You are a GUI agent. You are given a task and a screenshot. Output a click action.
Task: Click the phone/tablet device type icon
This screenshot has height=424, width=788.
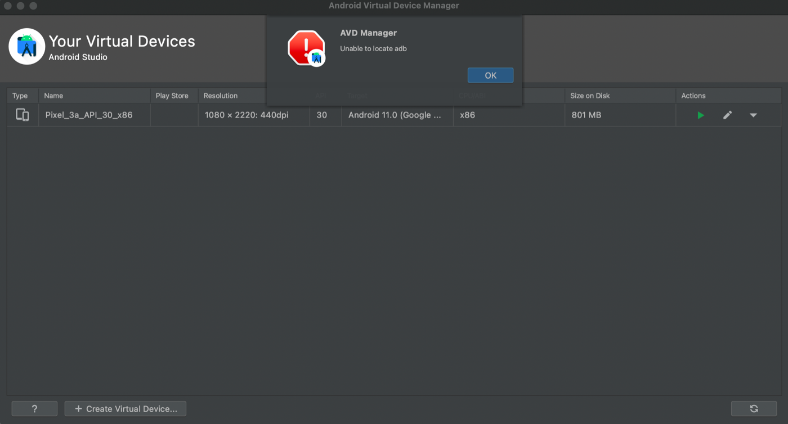coord(23,115)
